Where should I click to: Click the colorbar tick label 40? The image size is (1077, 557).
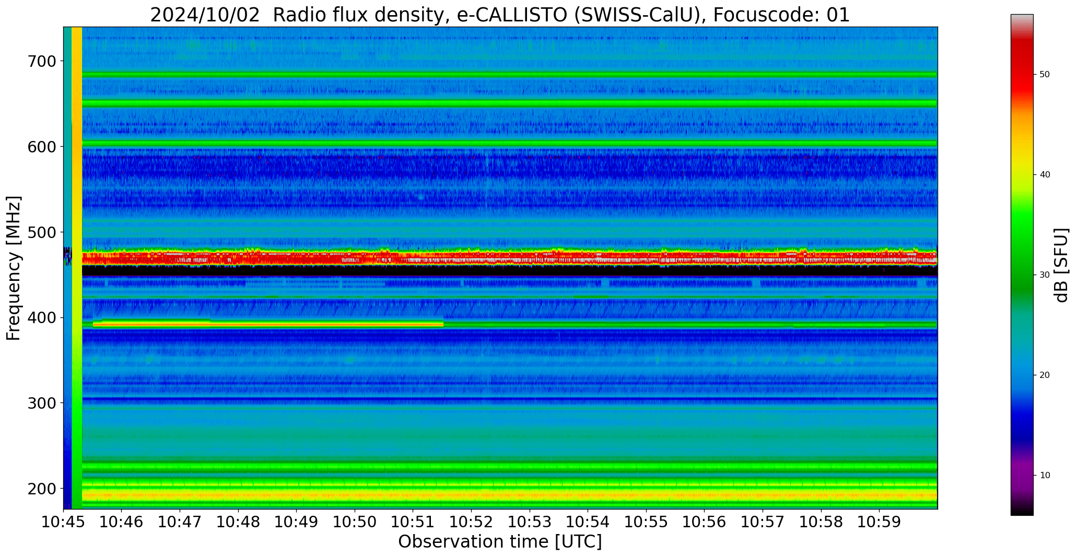click(1045, 175)
